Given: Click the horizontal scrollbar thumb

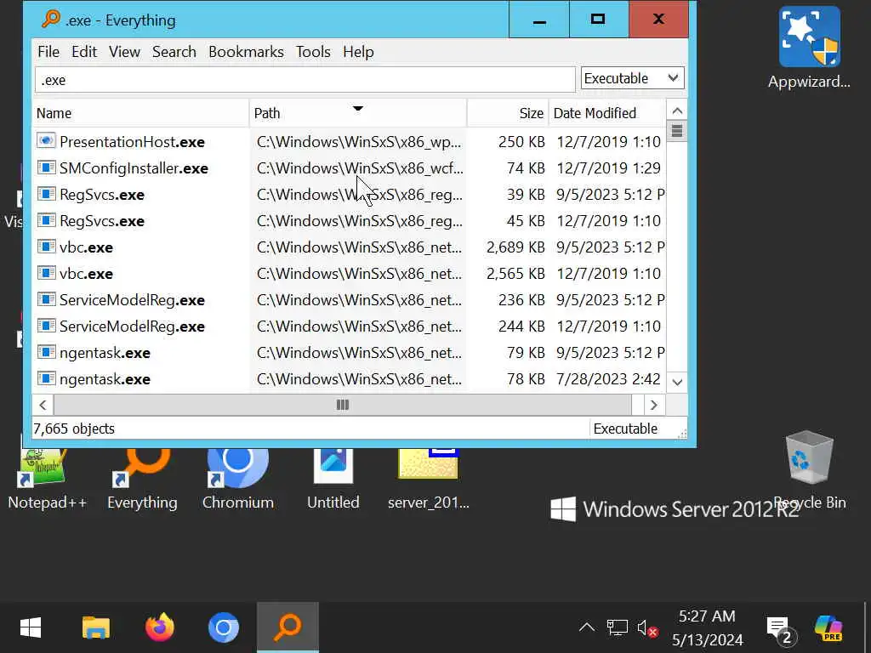Looking at the screenshot, I should pyautogui.click(x=343, y=405).
